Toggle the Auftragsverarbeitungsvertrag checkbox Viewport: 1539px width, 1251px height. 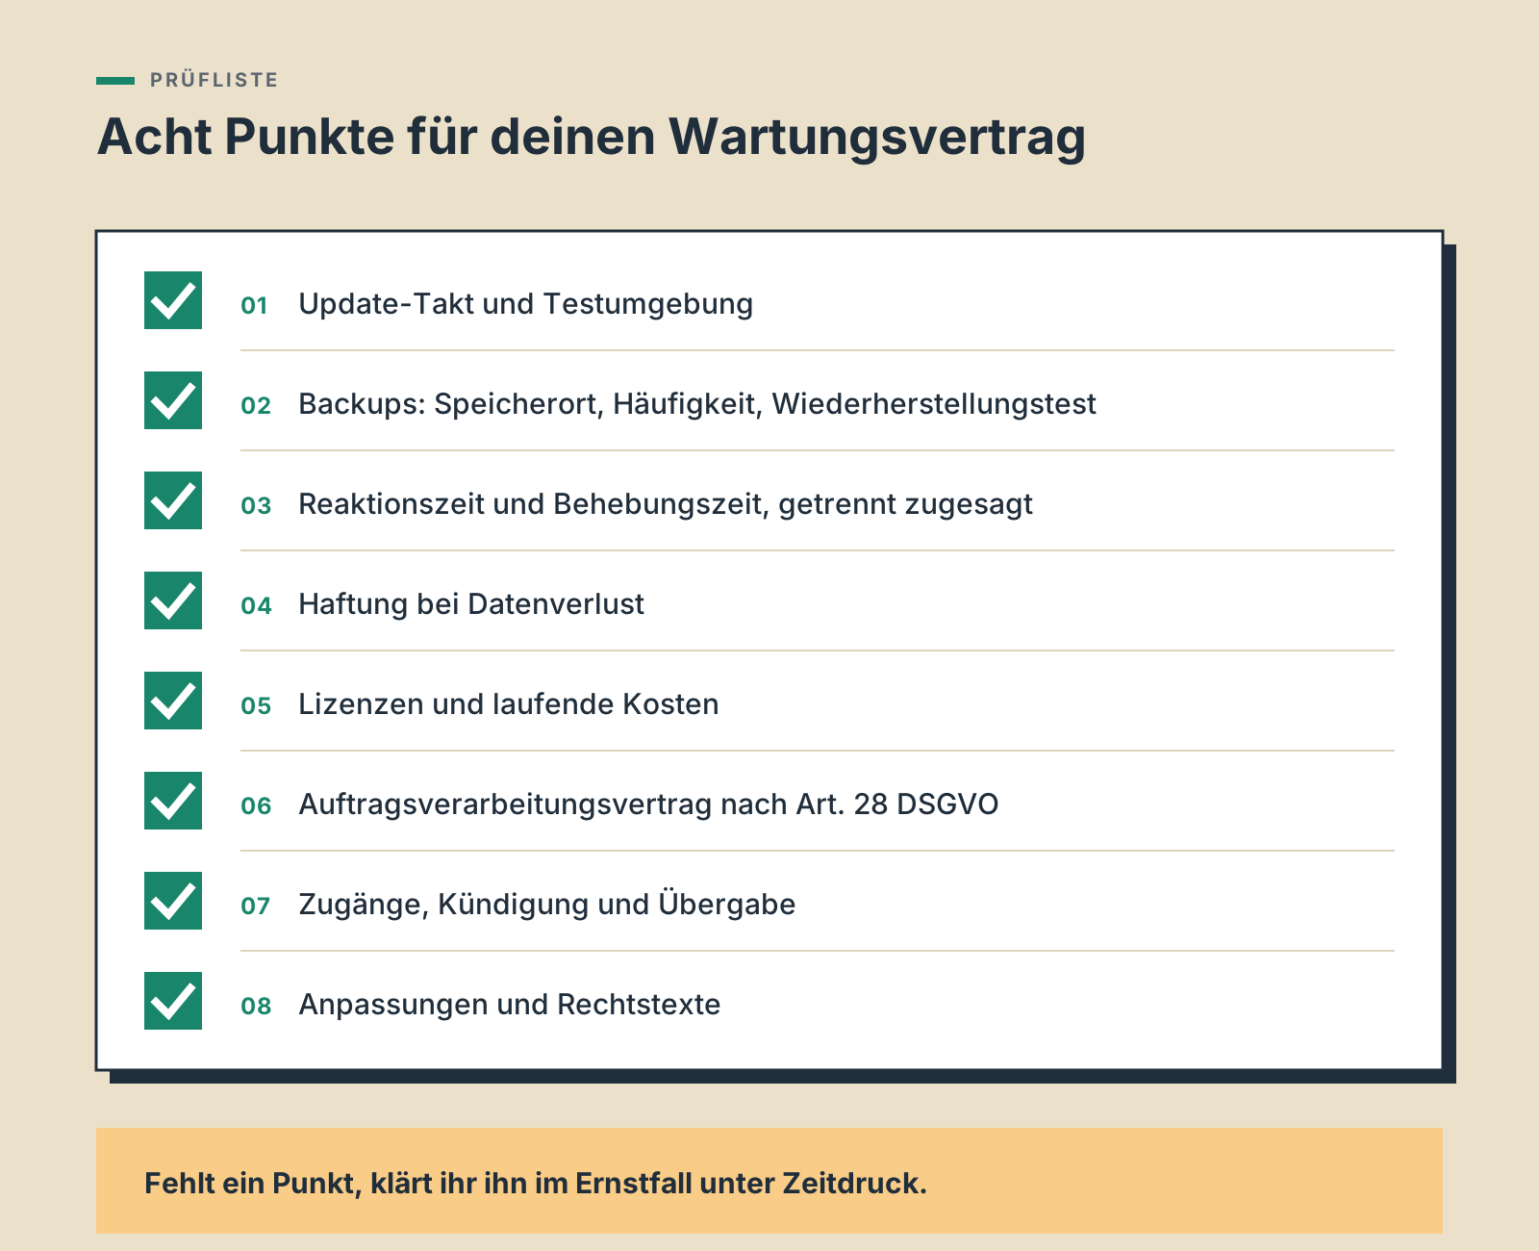pos(173,801)
